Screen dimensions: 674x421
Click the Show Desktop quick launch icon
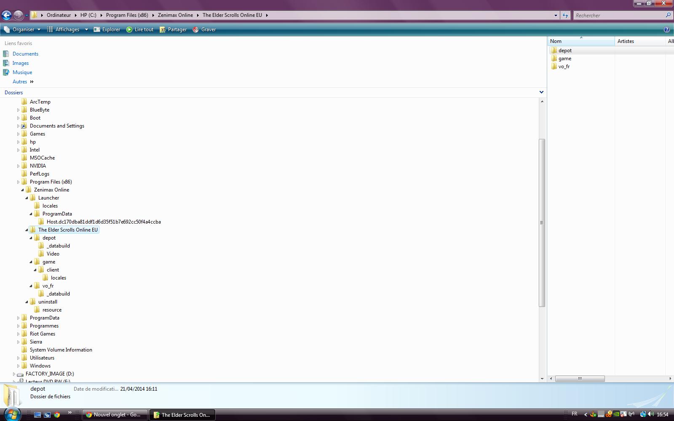click(37, 415)
